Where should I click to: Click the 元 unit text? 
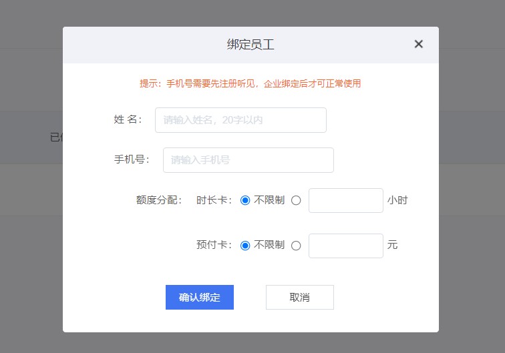392,245
